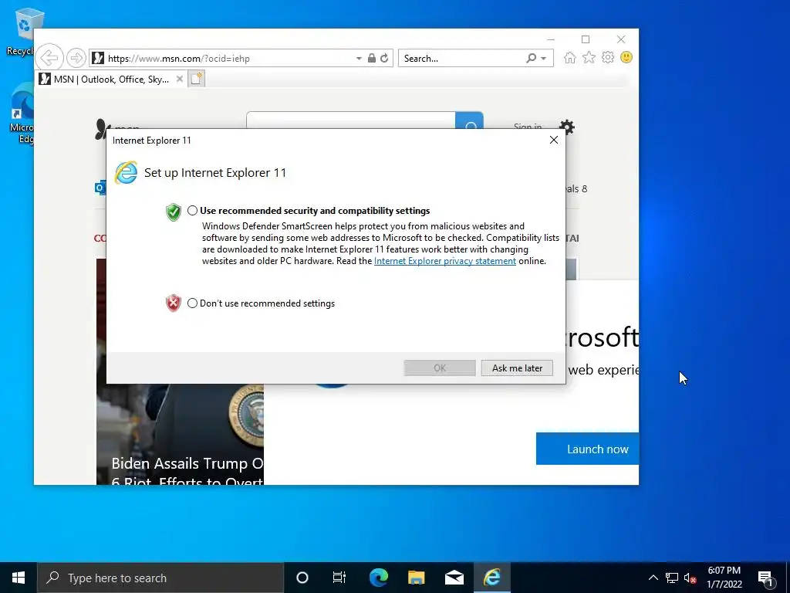790x593 pixels.
Task: Go forward with the browser Forward arrow
Action: (76, 58)
